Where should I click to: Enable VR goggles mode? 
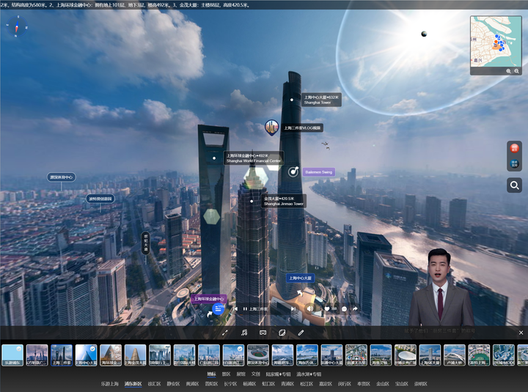tap(263, 333)
